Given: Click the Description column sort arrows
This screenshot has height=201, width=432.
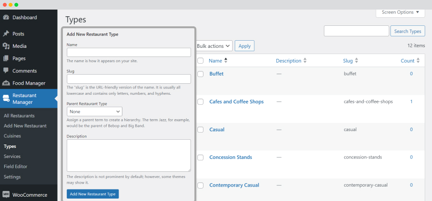Looking at the screenshot, I should point(305,61).
